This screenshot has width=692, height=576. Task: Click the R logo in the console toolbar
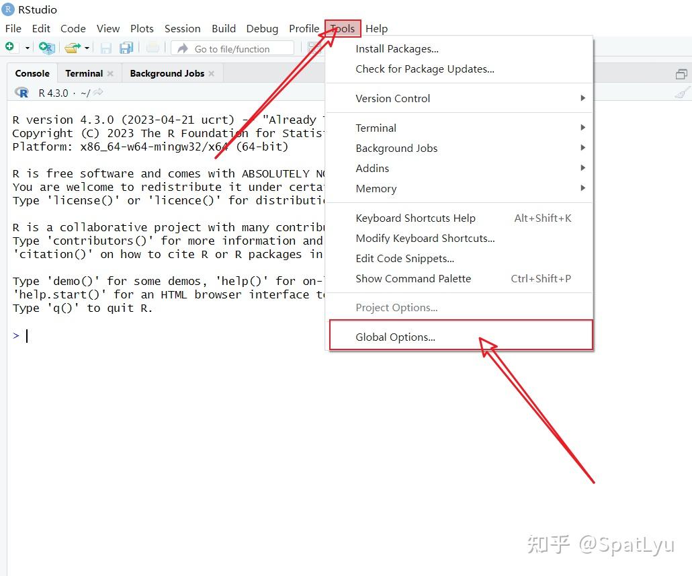(21, 92)
